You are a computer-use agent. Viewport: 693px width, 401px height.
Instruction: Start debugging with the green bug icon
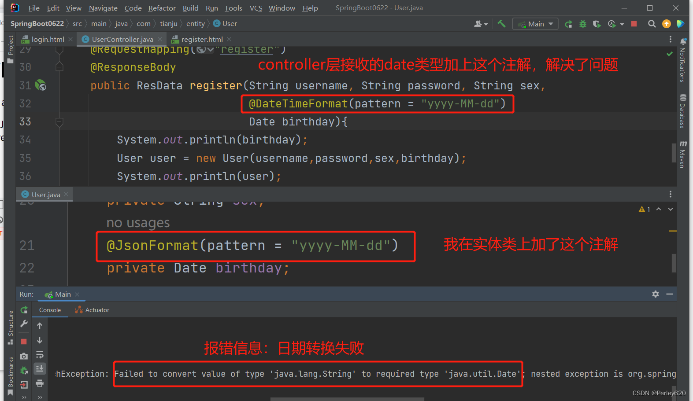click(x=583, y=24)
